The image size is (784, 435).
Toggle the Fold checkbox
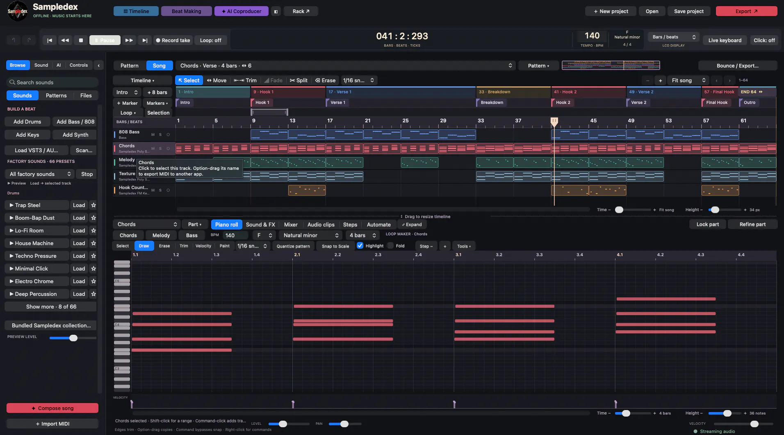tap(391, 246)
